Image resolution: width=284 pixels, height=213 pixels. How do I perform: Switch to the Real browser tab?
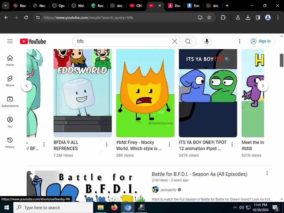(20, 6)
